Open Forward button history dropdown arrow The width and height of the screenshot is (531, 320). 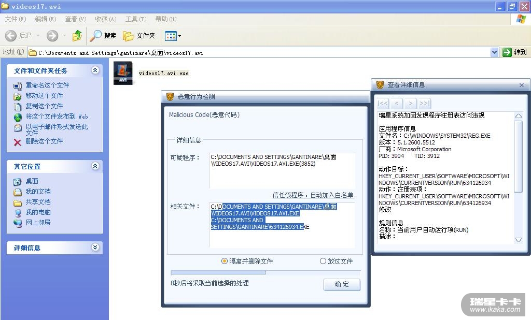coord(64,36)
